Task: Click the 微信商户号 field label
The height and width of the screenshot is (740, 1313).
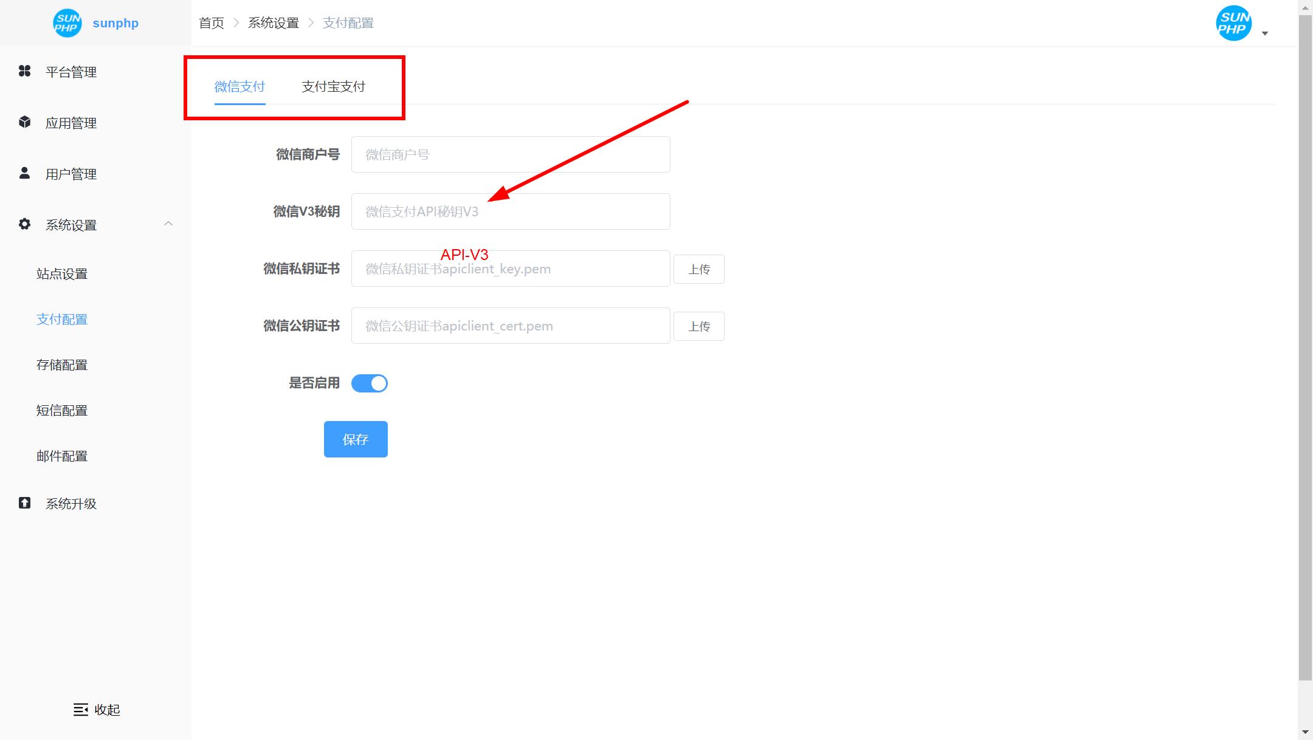Action: coord(308,154)
